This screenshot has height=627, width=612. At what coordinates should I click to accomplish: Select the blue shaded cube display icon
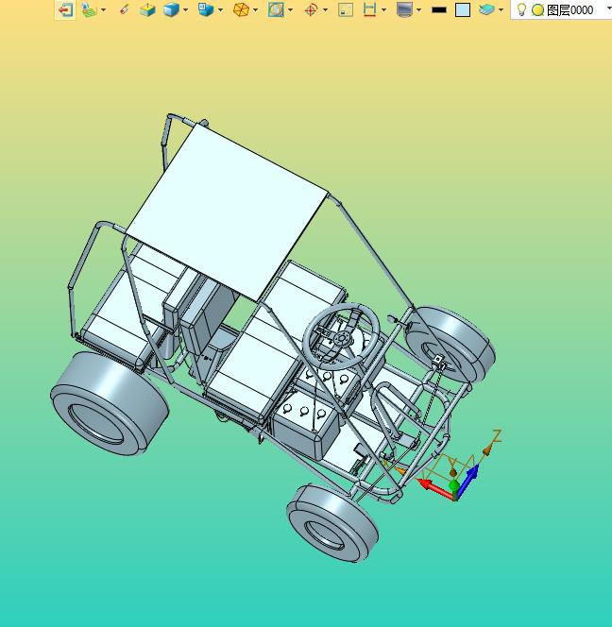[x=171, y=9]
